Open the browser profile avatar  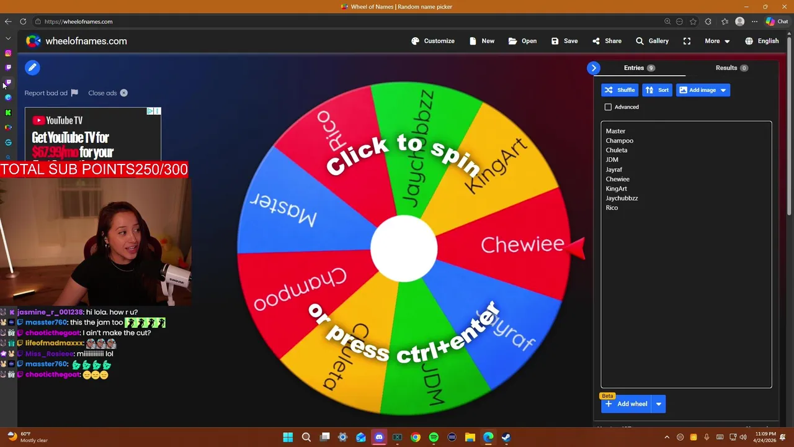[739, 22]
